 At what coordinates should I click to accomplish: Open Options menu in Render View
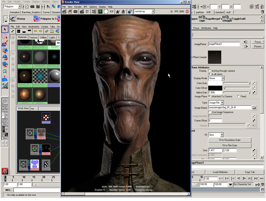point(93,7)
